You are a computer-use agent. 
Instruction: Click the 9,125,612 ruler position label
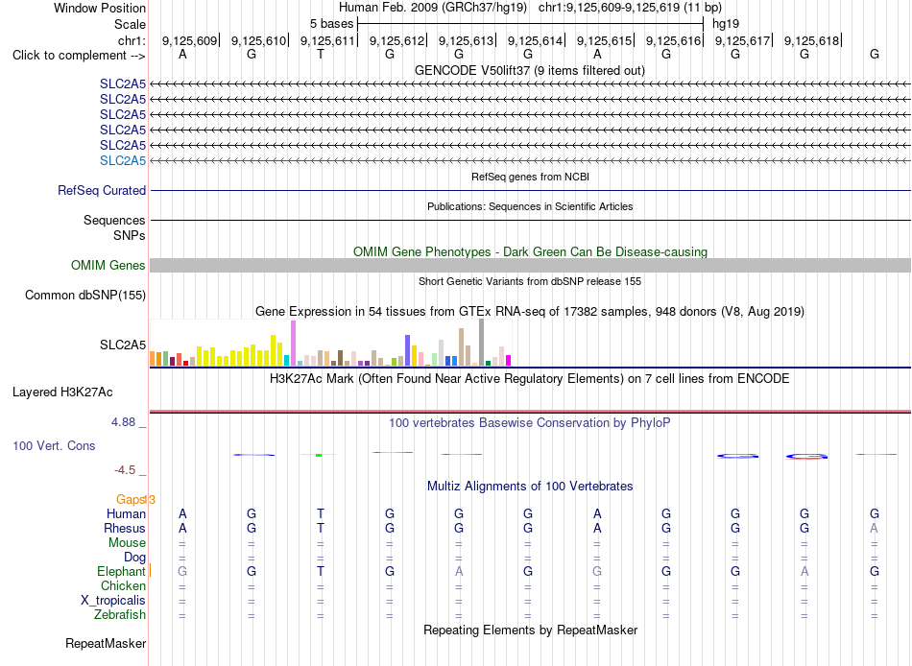click(x=396, y=40)
